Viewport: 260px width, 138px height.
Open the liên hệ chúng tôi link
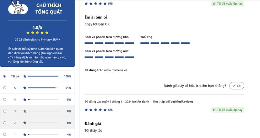(31, 61)
